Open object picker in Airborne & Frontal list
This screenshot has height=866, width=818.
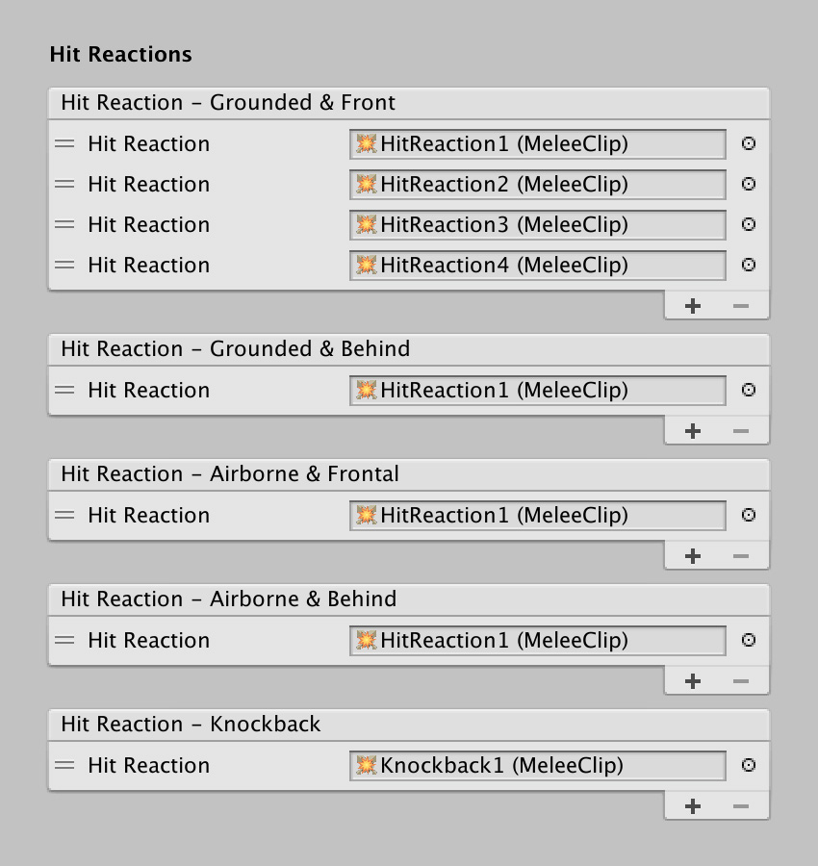749,516
